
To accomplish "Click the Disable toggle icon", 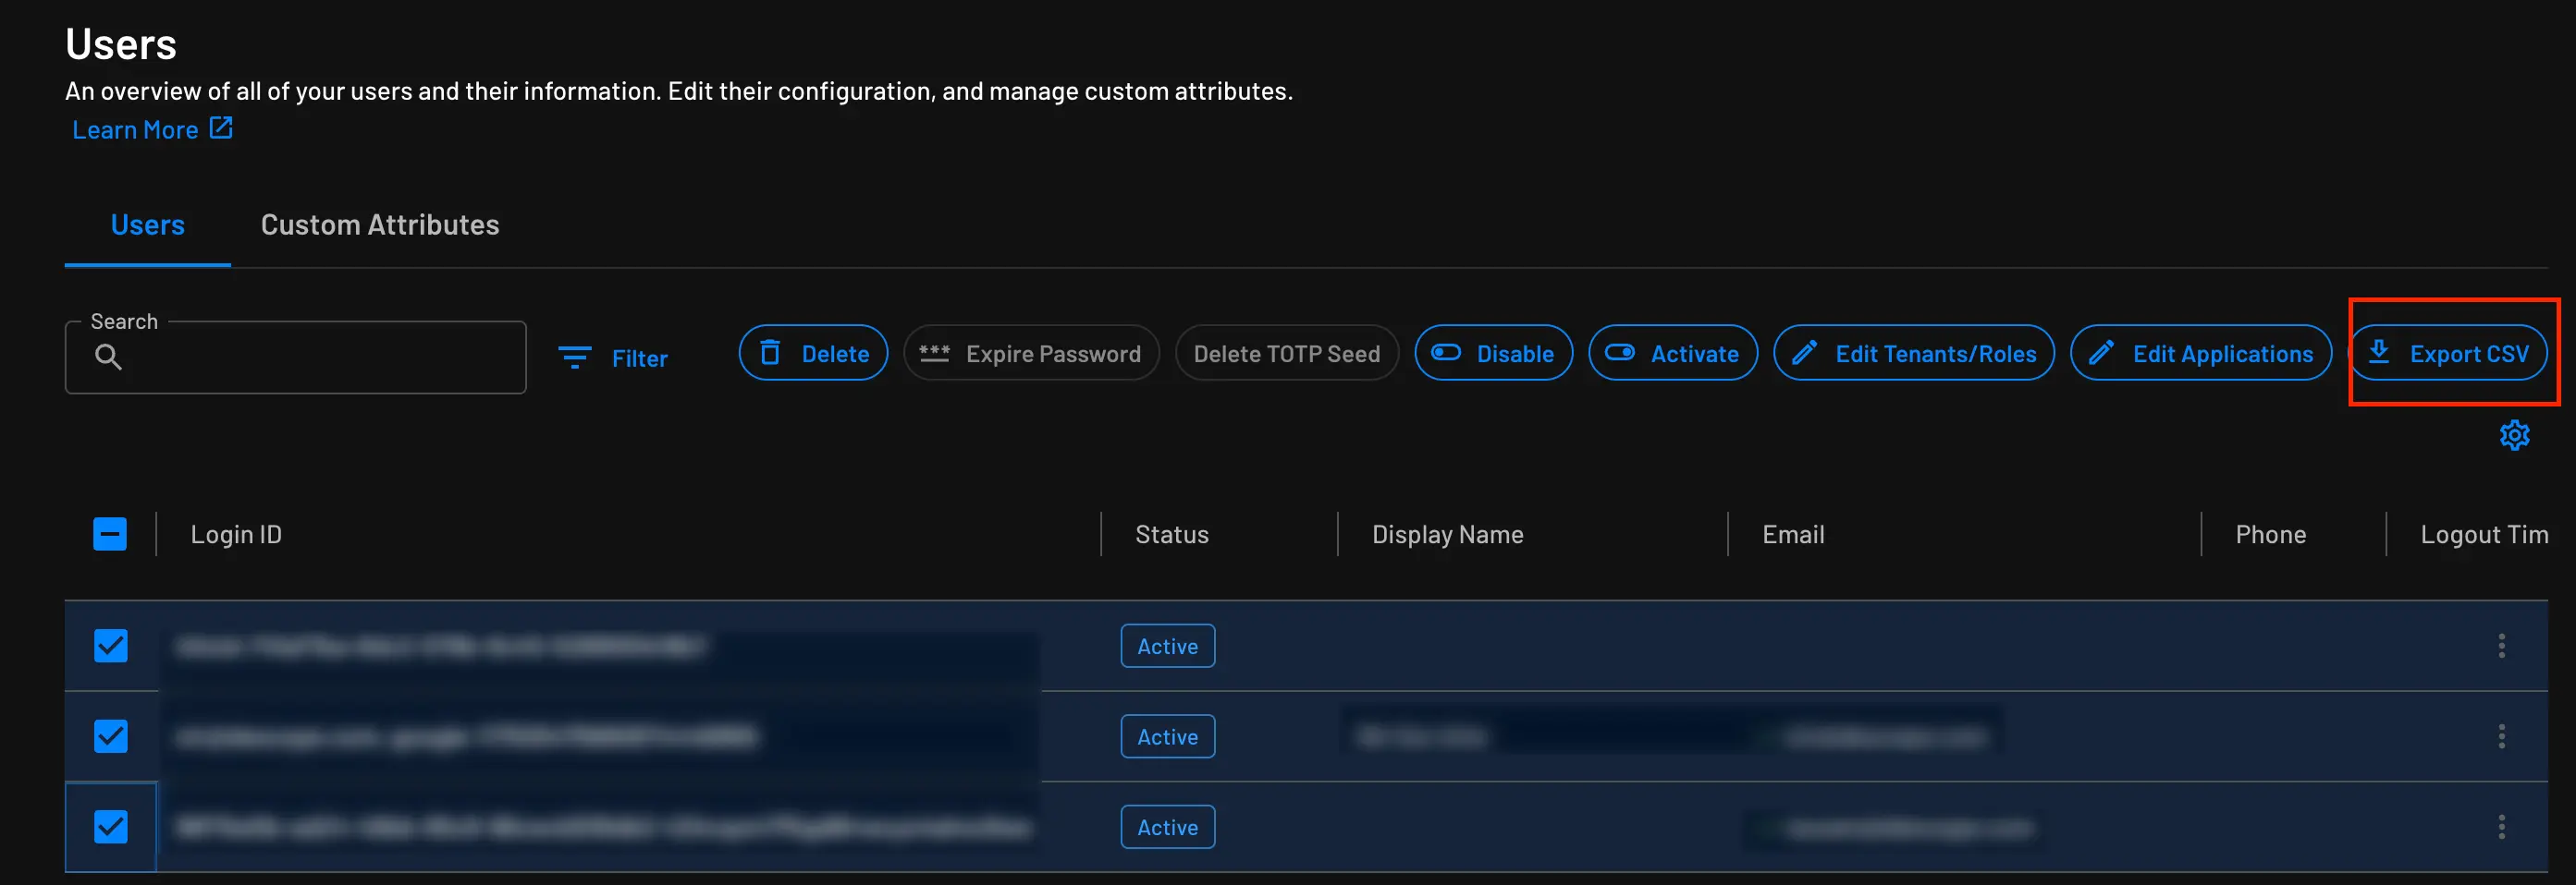I will [1445, 353].
